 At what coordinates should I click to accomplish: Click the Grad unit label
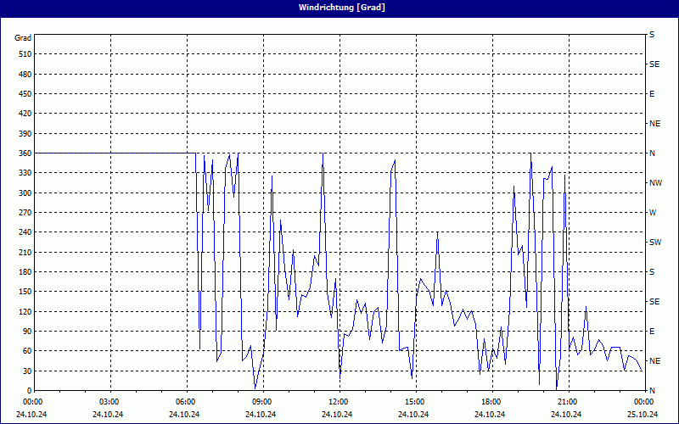pyautogui.click(x=23, y=38)
